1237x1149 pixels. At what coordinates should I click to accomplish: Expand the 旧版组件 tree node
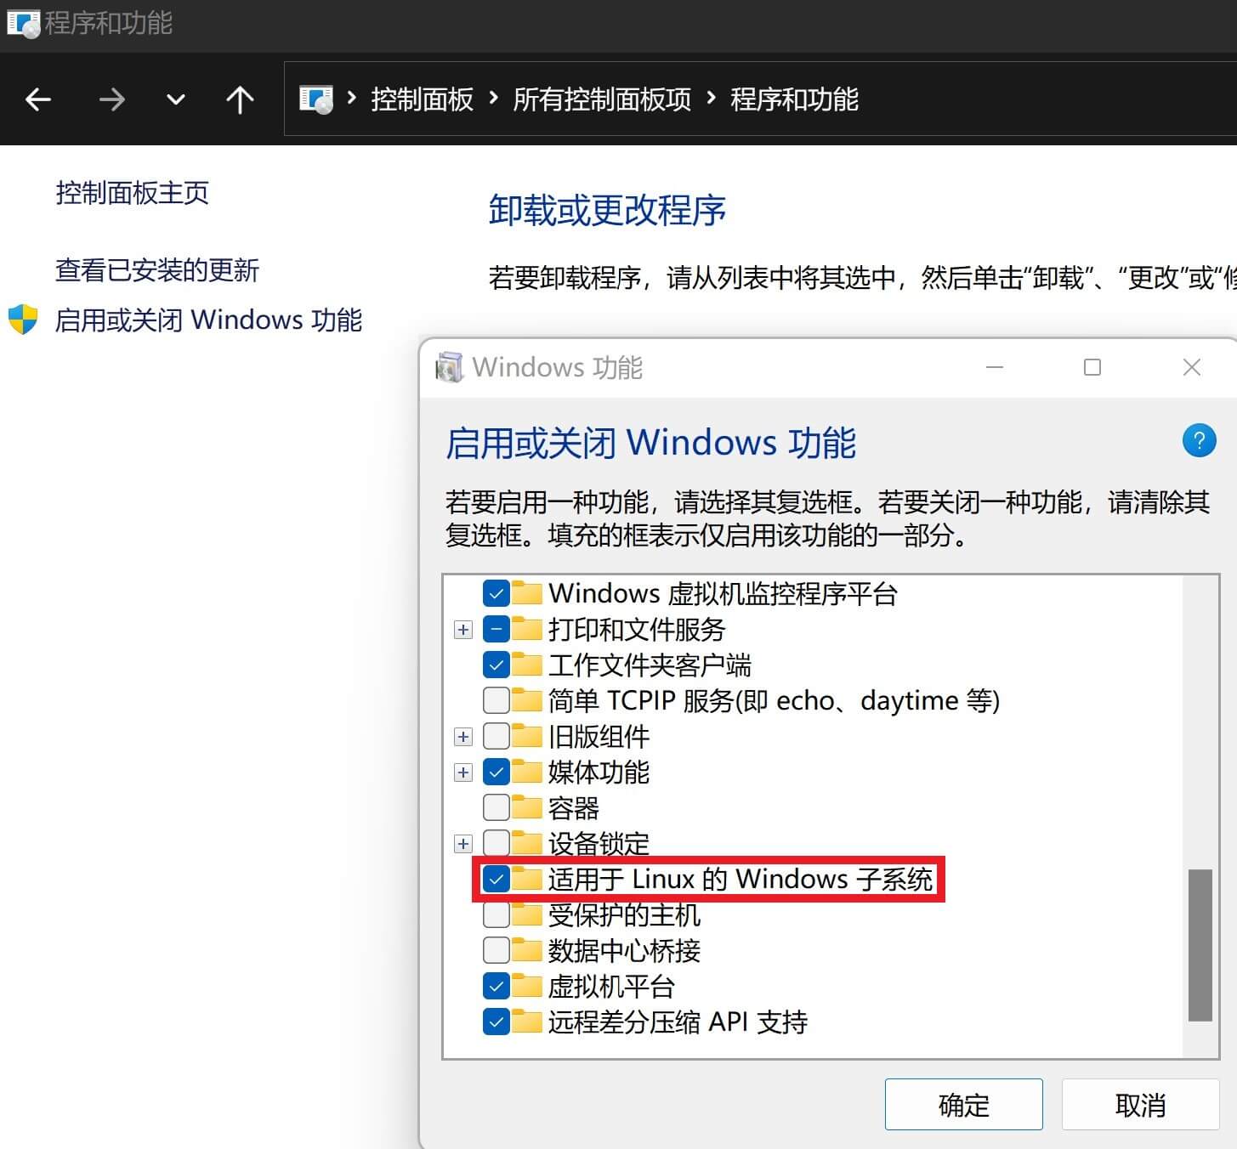pyautogui.click(x=463, y=735)
